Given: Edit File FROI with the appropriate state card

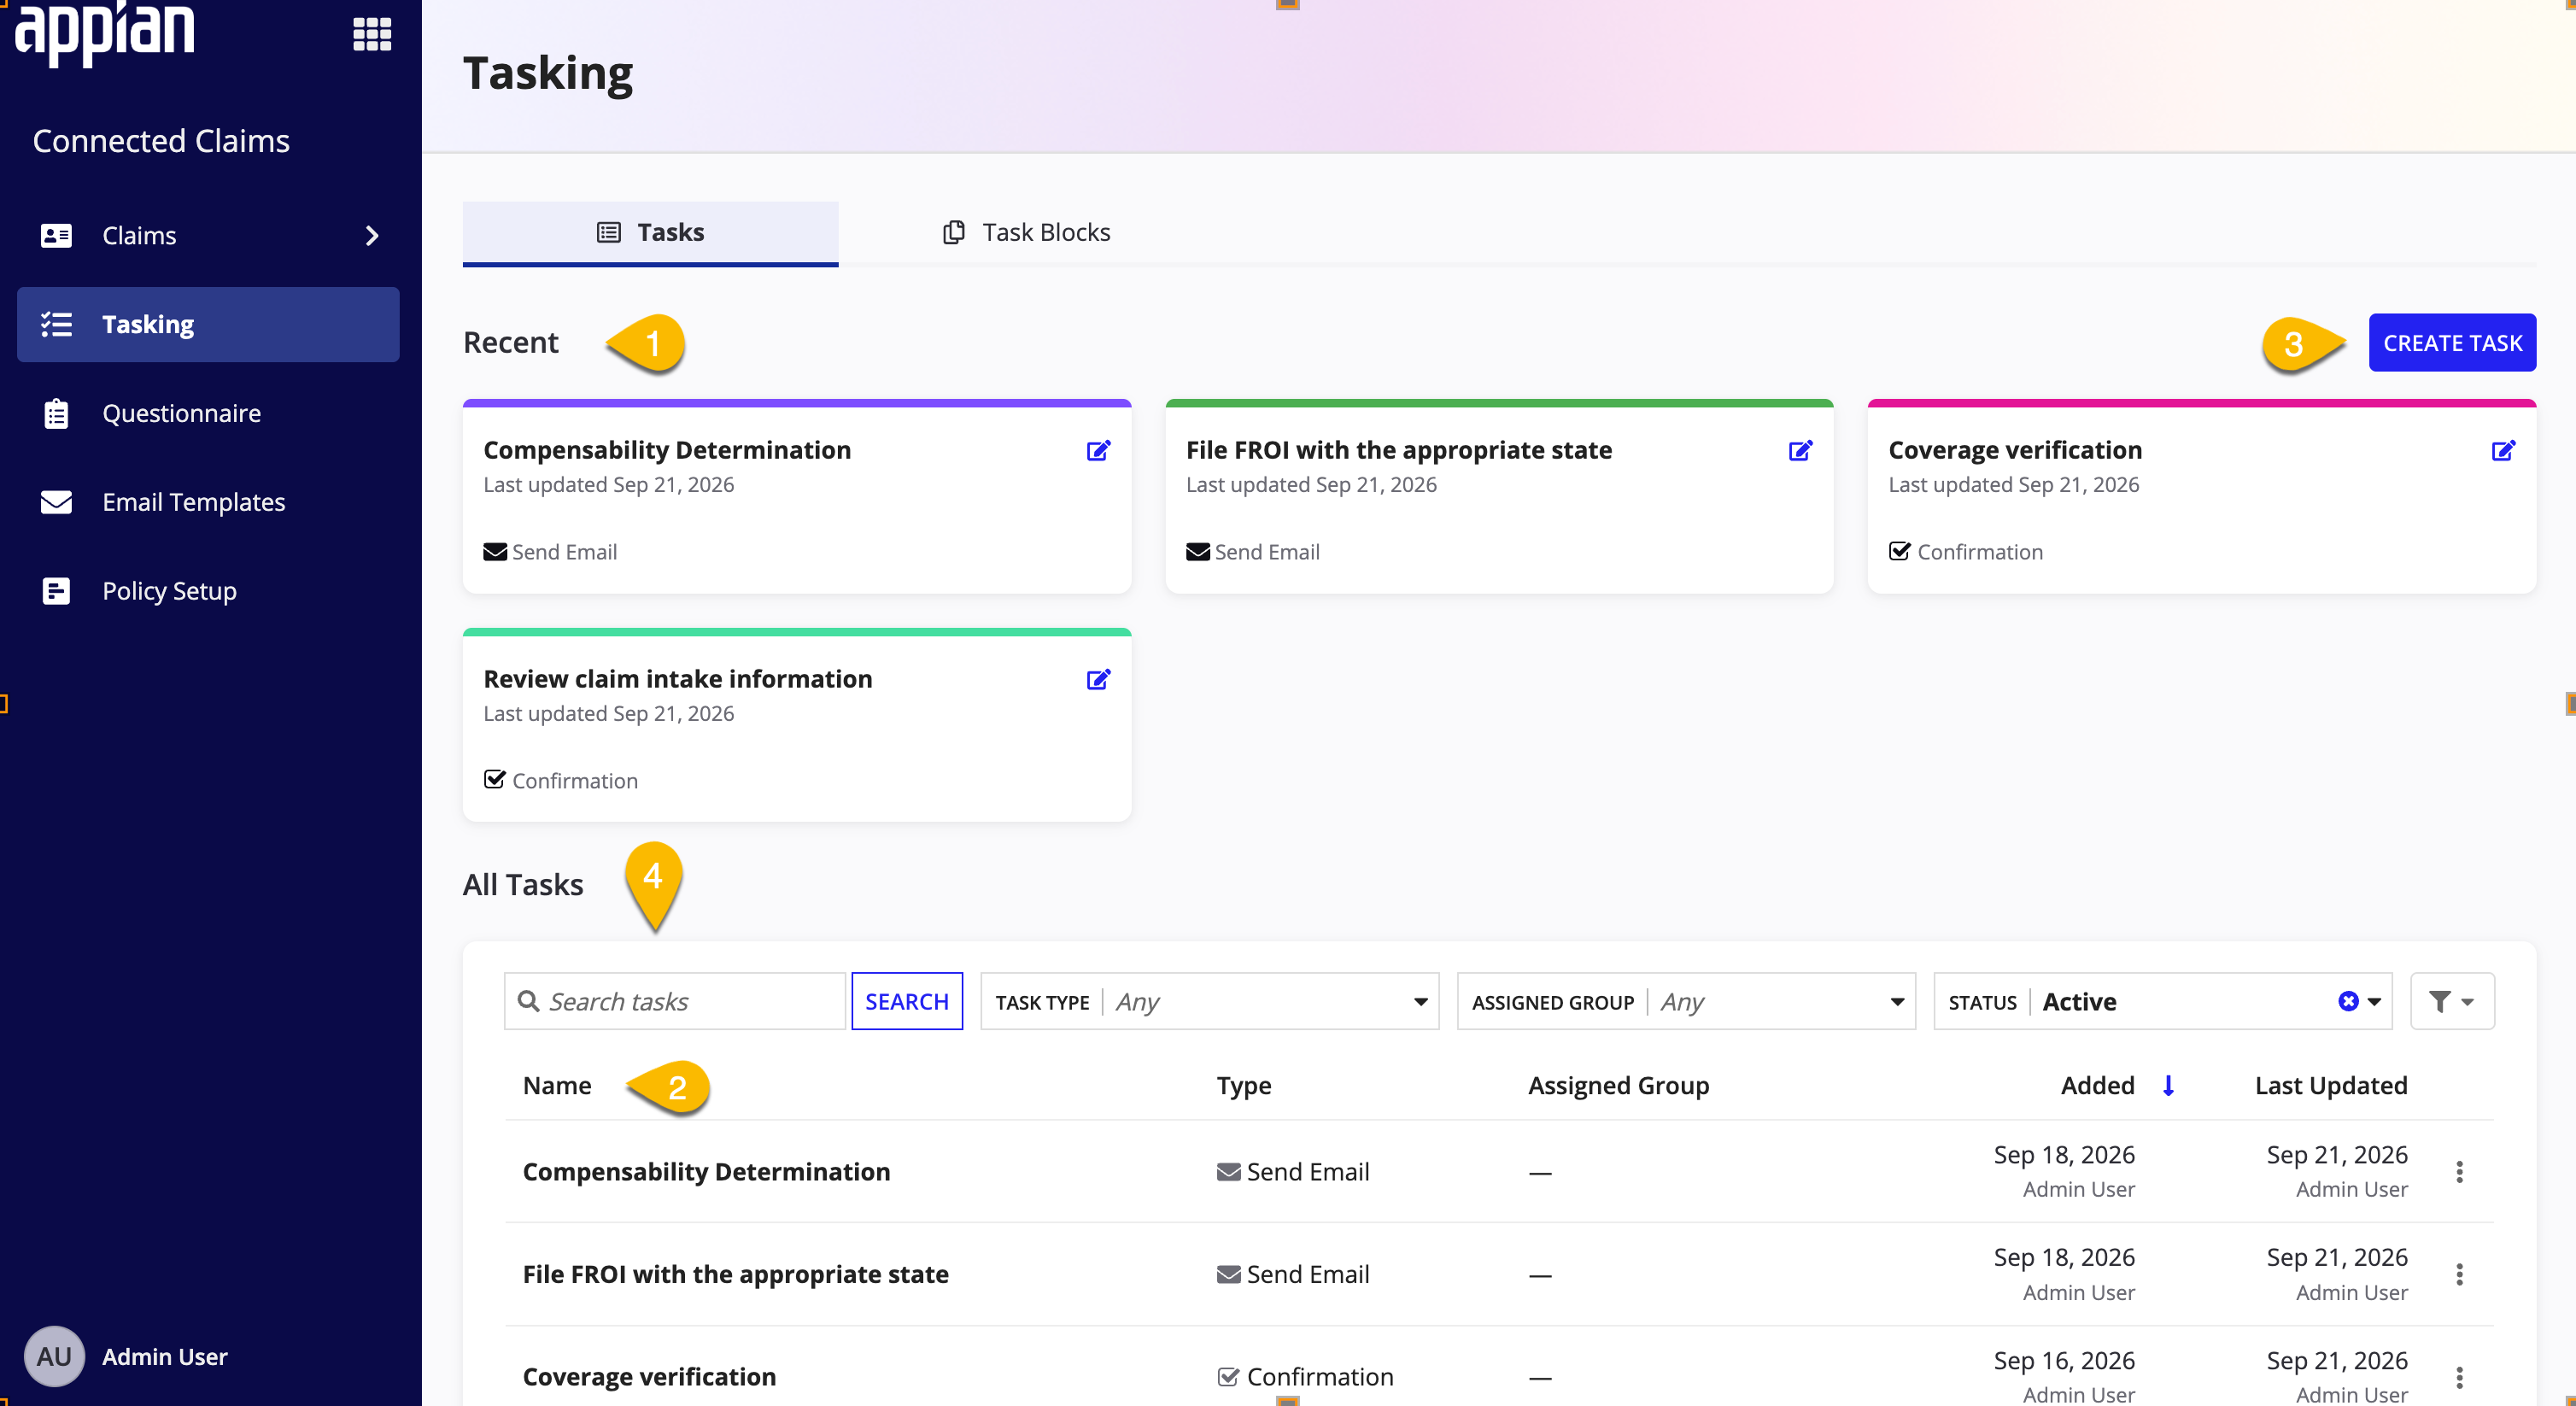Looking at the screenshot, I should [x=1800, y=450].
